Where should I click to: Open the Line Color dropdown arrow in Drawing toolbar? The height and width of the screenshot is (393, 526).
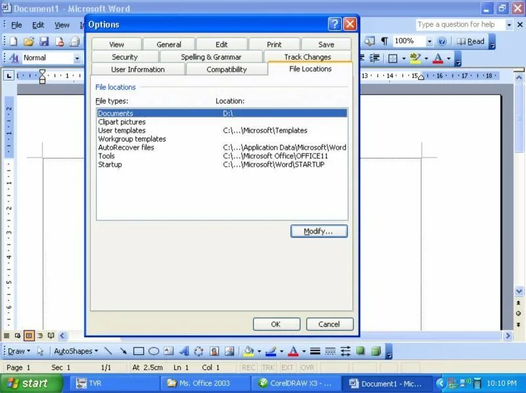tap(281, 351)
